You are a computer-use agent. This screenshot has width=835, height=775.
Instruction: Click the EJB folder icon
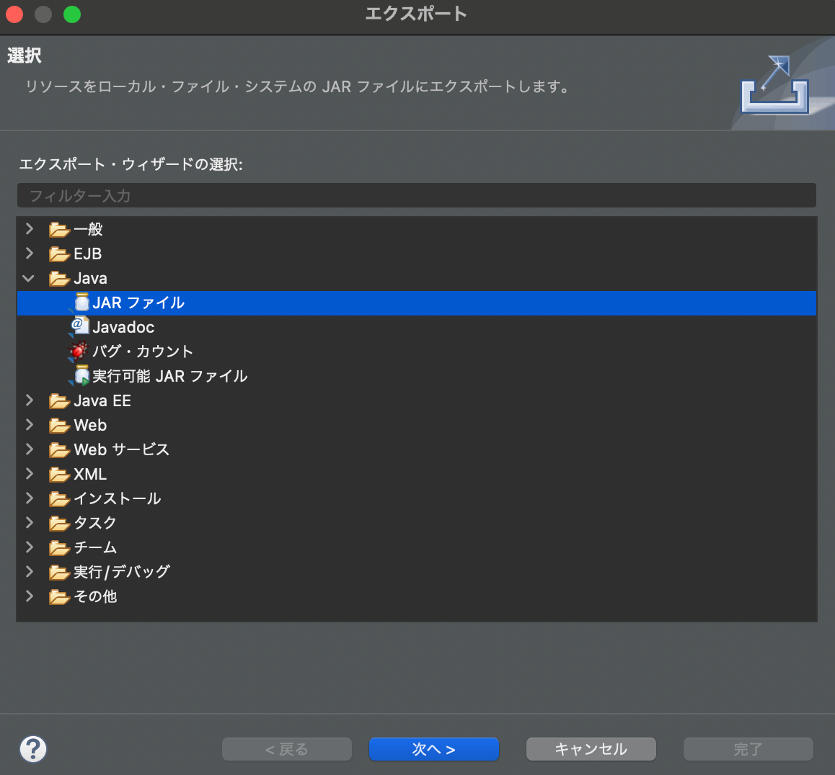point(59,254)
